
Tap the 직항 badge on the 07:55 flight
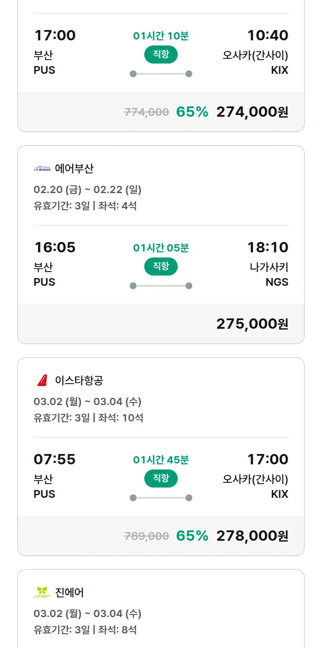(161, 478)
